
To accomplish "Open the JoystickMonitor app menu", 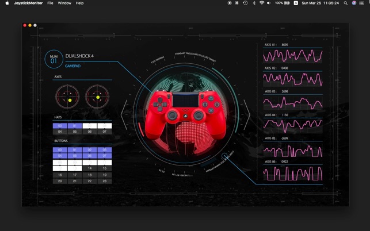I will 28,3.
